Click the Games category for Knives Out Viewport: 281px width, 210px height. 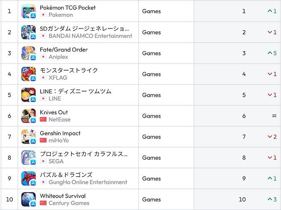(151, 116)
